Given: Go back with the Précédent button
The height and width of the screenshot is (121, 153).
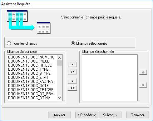Looking at the screenshot, I should (86, 115).
